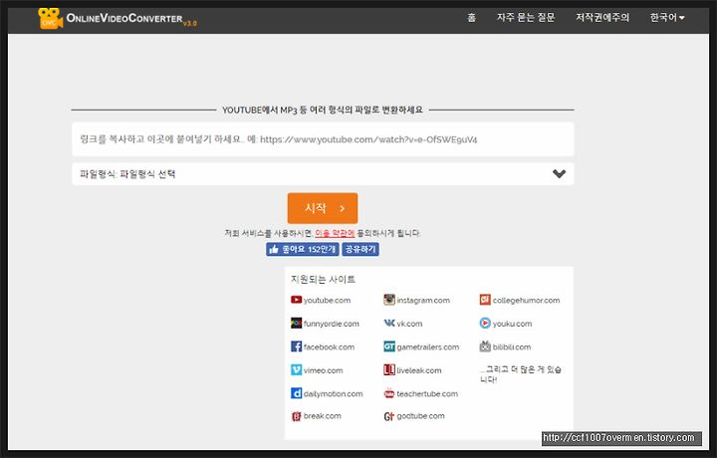Click the vimeo.com text label

[x=324, y=370]
